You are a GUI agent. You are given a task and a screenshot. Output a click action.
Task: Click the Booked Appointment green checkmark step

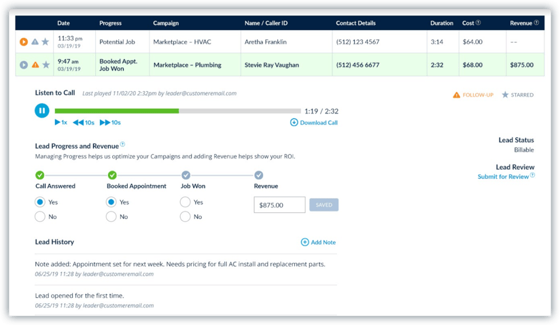coord(112,175)
